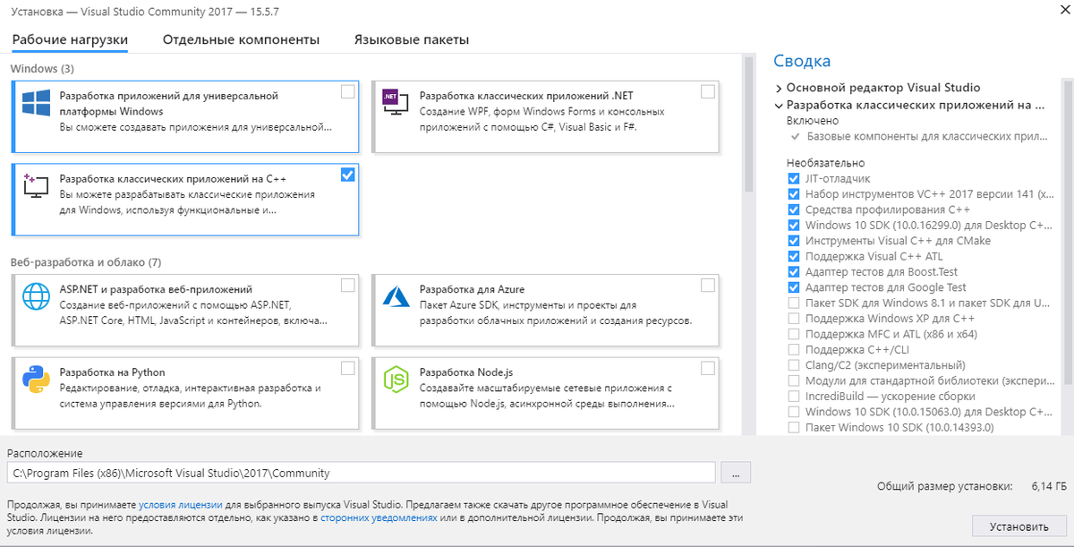Click the Базовые компоненты для классических прил... entry
The height and width of the screenshot is (547, 1074).
pyautogui.click(x=926, y=137)
